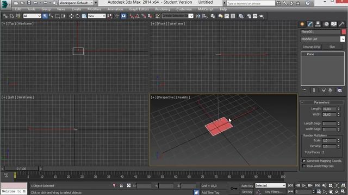Screen dimensions: 348x195
Task: Open the Workspace: Default dropdown
Action: [x=76, y=3]
